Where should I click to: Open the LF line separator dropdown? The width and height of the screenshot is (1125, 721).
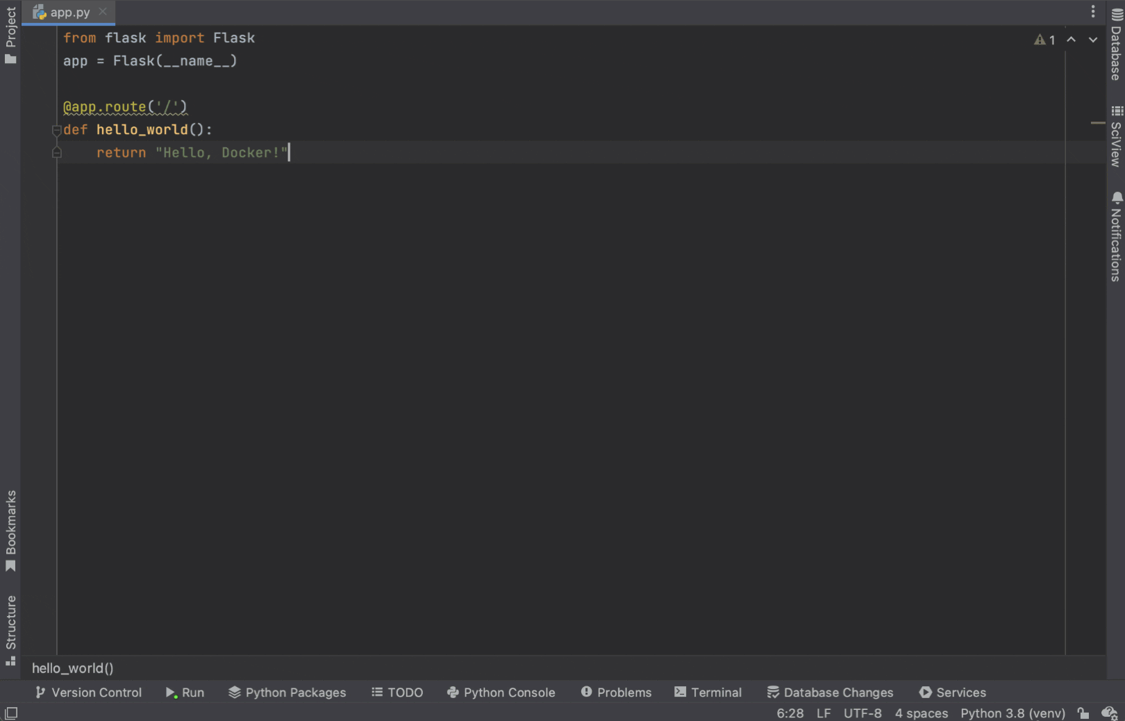pos(823,713)
